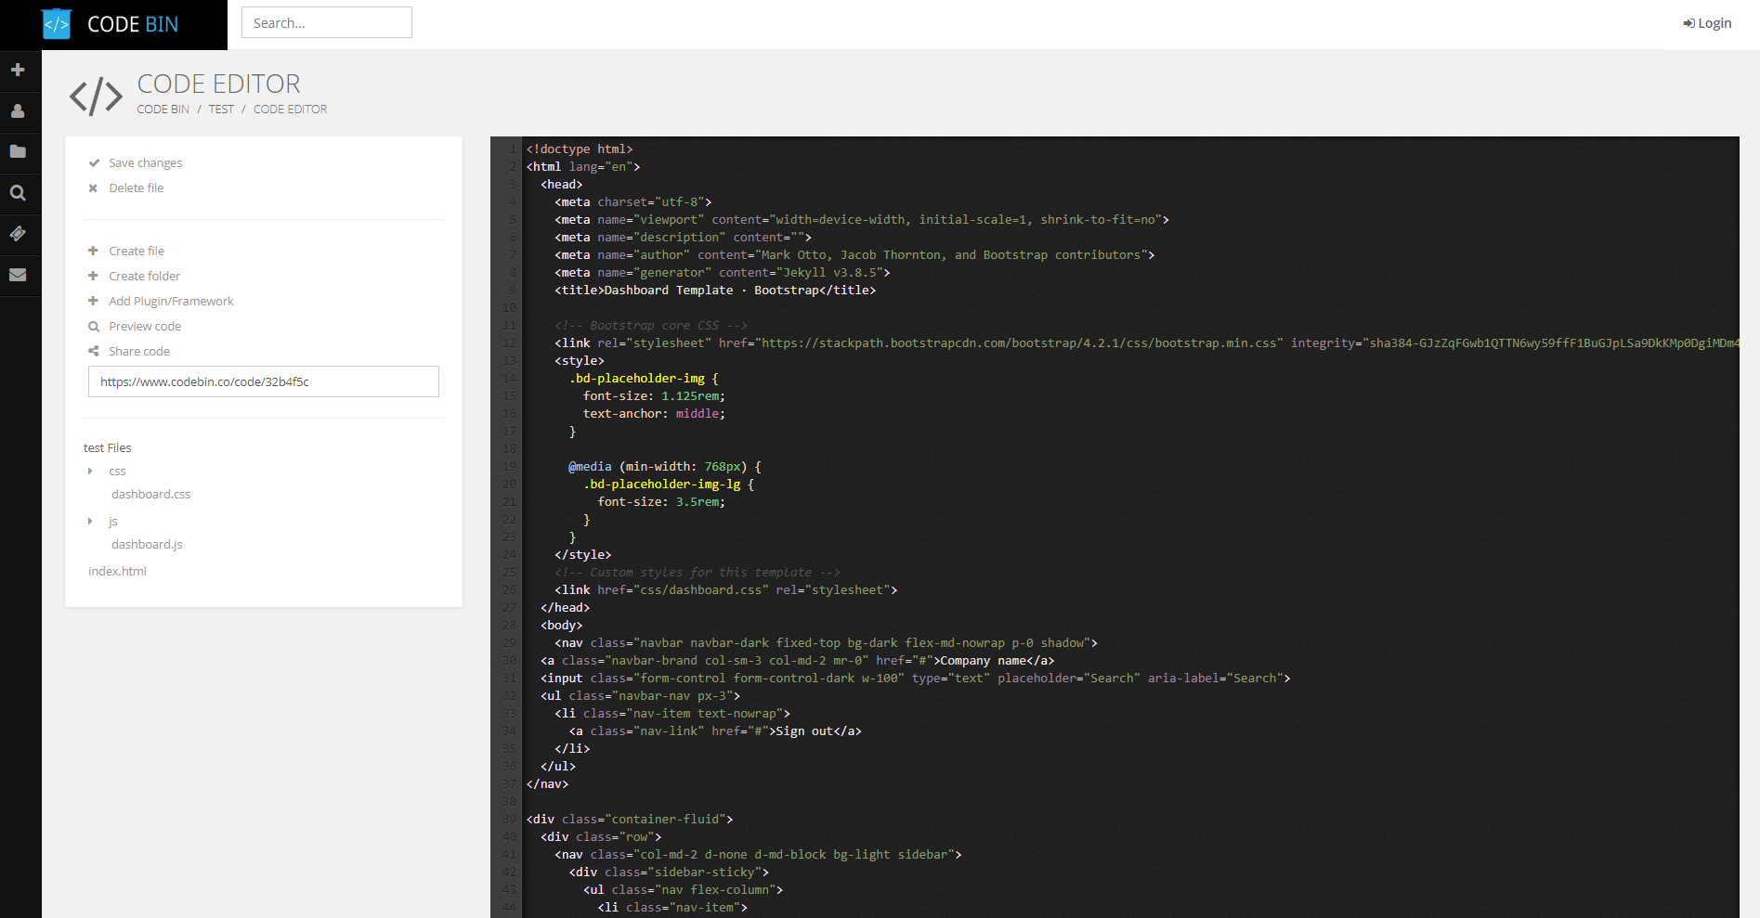
Task: Click the plus icon in left sidebar
Action: click(18, 70)
